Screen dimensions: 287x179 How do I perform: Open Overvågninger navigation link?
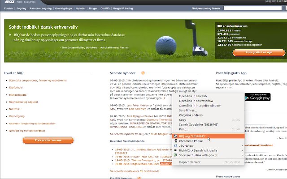tap(64, 9)
